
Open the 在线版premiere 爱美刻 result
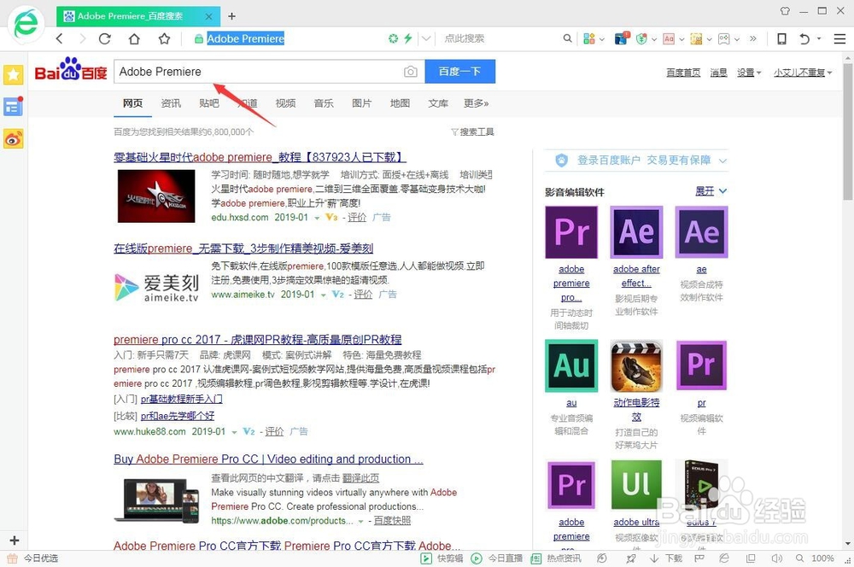point(243,248)
